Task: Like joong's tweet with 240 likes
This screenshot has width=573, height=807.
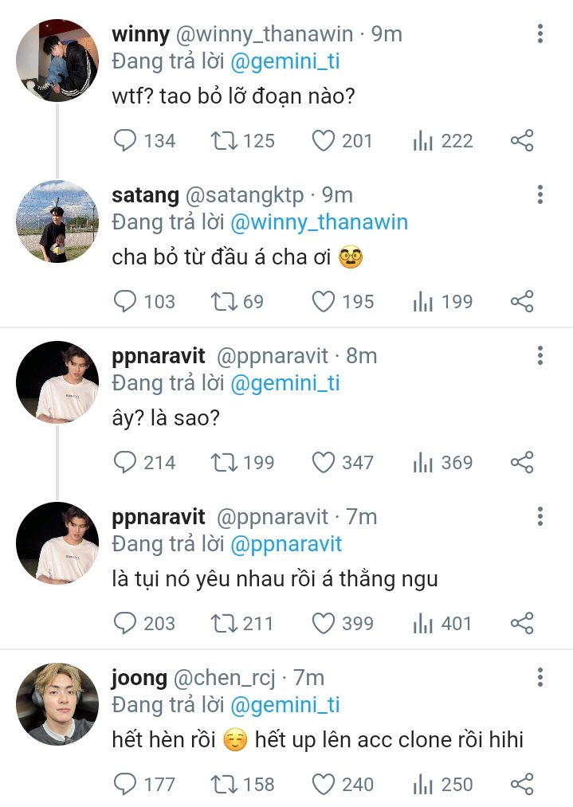Action: pyautogui.click(x=323, y=785)
